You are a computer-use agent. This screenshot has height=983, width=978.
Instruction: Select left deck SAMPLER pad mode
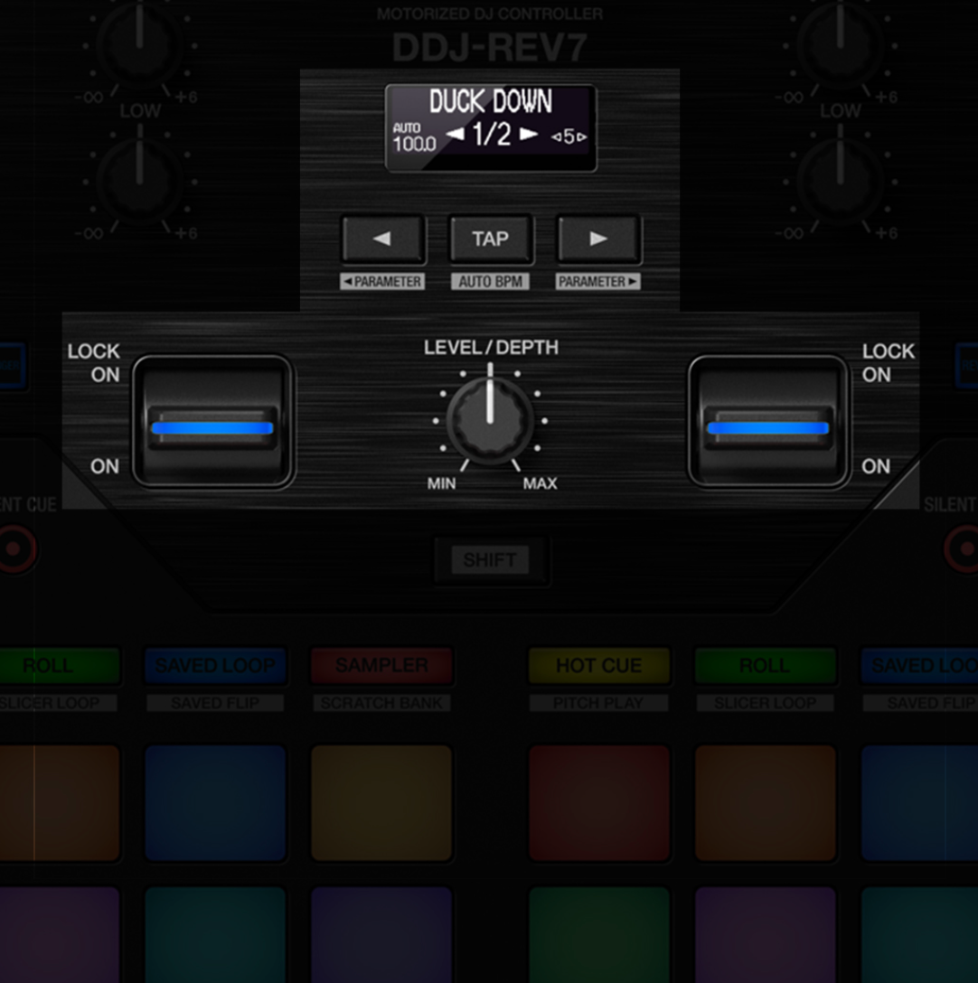[x=381, y=666]
